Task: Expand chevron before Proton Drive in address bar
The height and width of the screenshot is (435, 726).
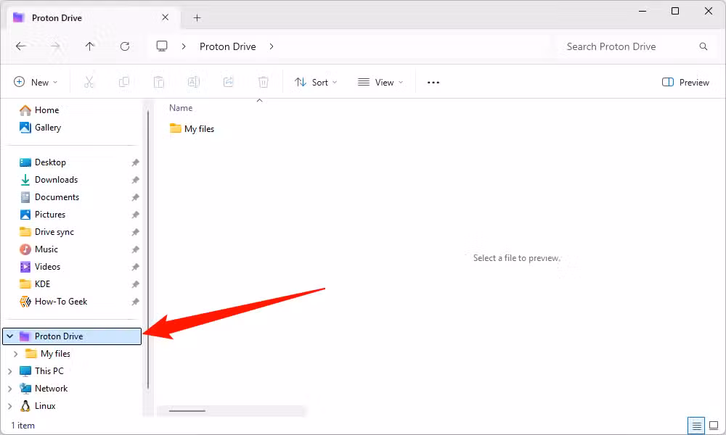Action: [184, 46]
